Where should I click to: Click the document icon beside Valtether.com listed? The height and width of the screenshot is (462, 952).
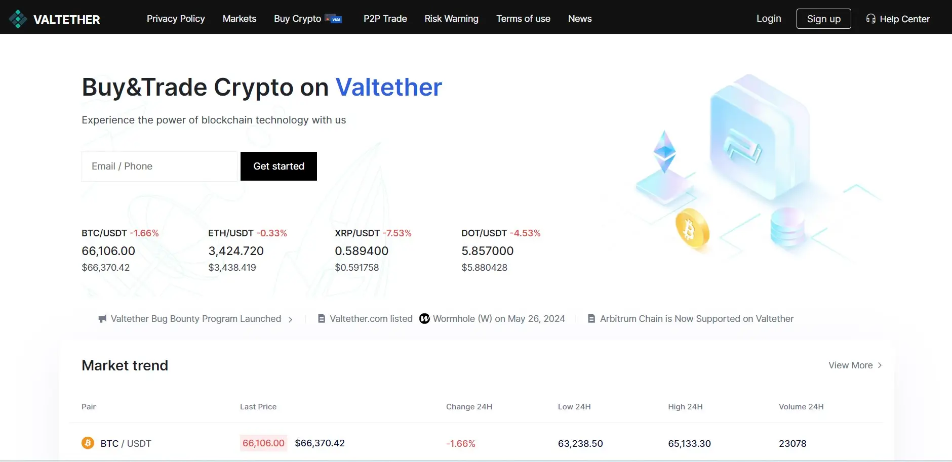pyautogui.click(x=321, y=319)
